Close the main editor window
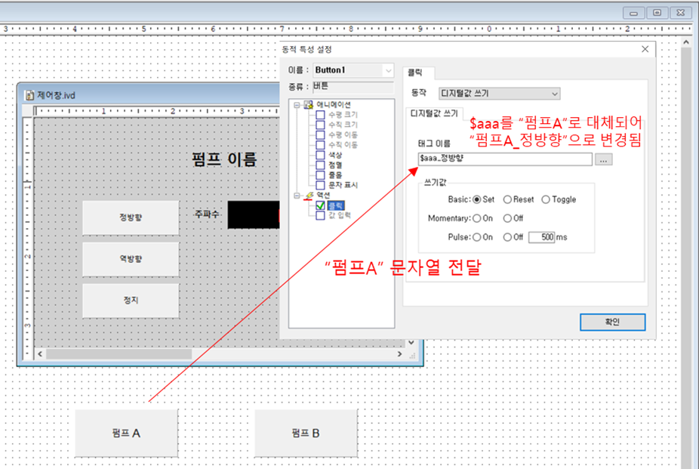The width and height of the screenshot is (699, 469). (x=681, y=13)
